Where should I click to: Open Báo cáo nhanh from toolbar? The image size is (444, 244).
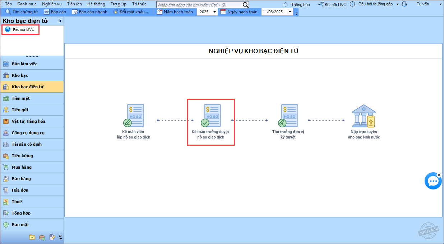coord(89,12)
